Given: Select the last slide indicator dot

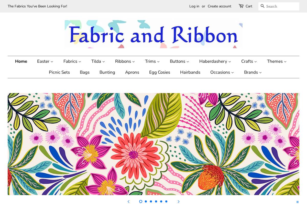Looking at the screenshot, I should pos(166,201).
